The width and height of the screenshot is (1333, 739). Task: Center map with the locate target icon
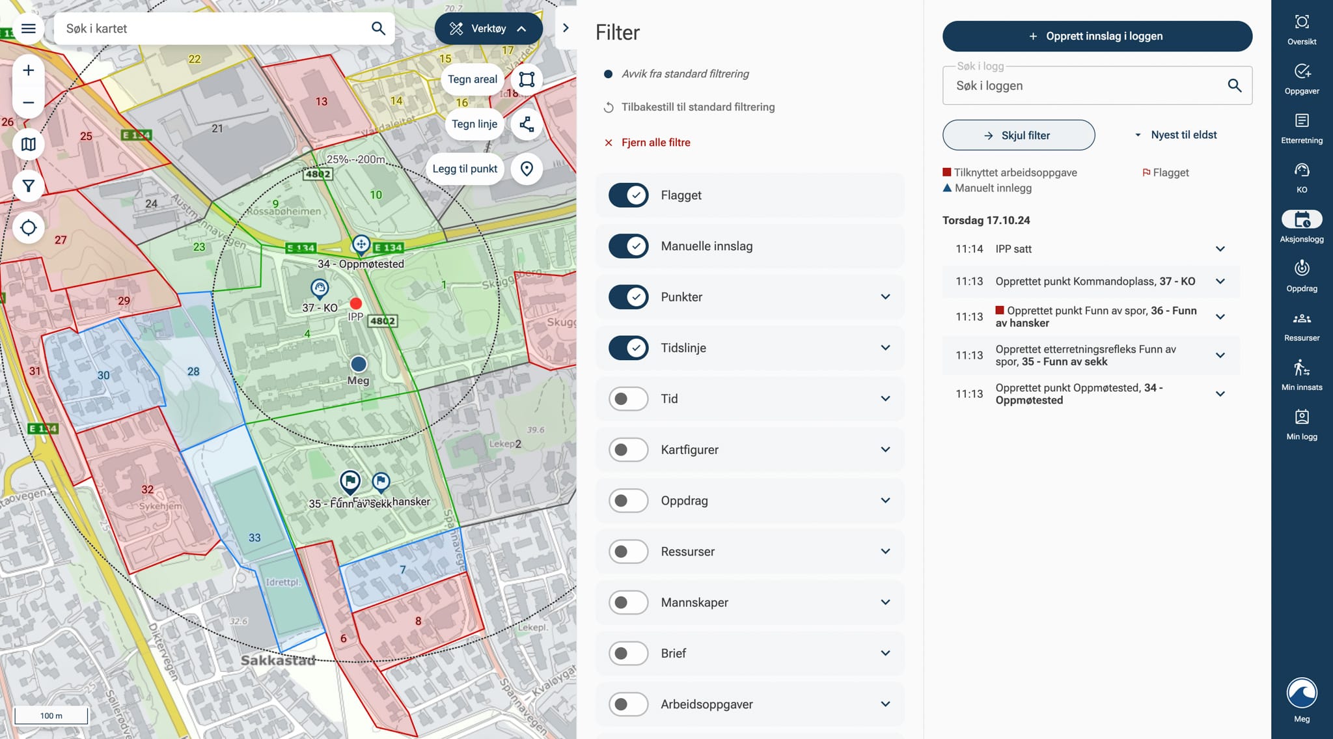29,228
